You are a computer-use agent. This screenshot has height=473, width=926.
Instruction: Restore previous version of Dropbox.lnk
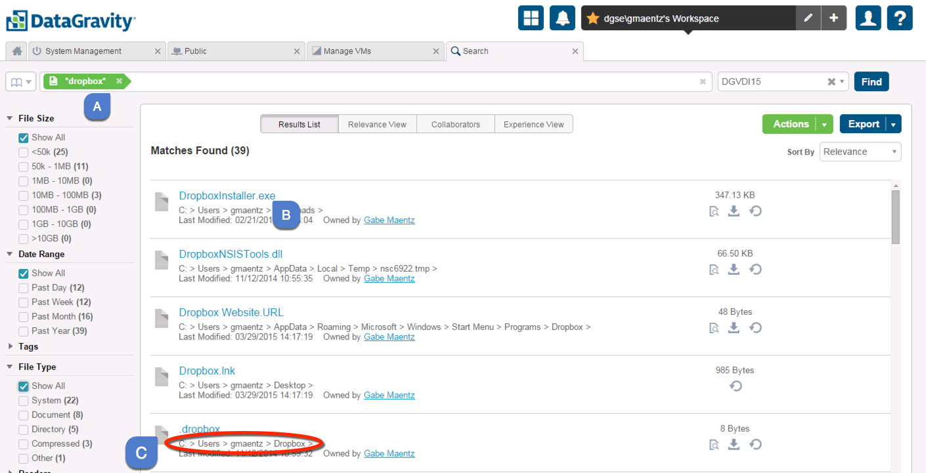[736, 386]
